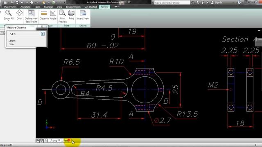Viewport: 262px width, 147px height.
Task: Click the XYZ axis indicator
Action: [x=50, y=124]
